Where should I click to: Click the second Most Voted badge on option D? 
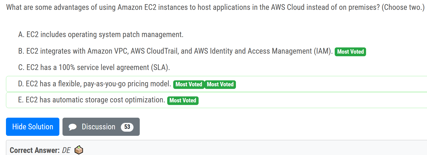[220, 84]
